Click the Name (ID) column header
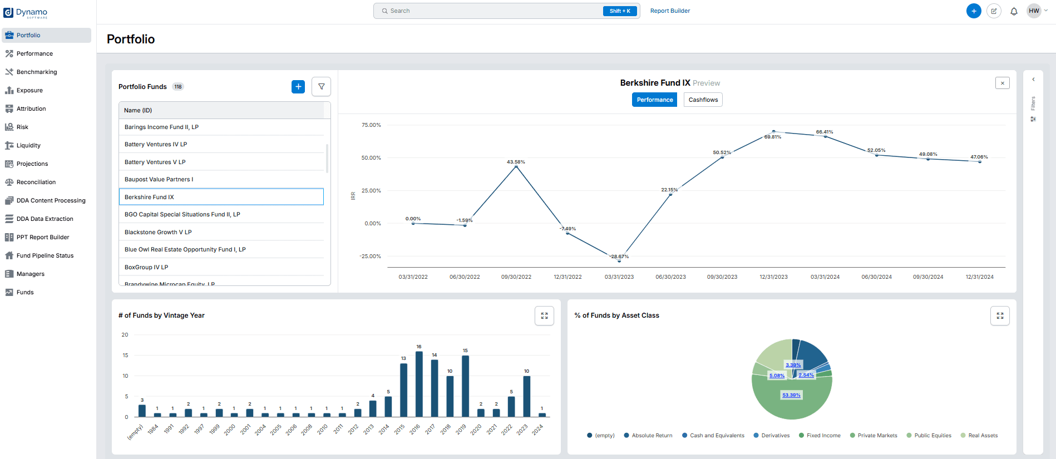1056x459 pixels. 138,110
